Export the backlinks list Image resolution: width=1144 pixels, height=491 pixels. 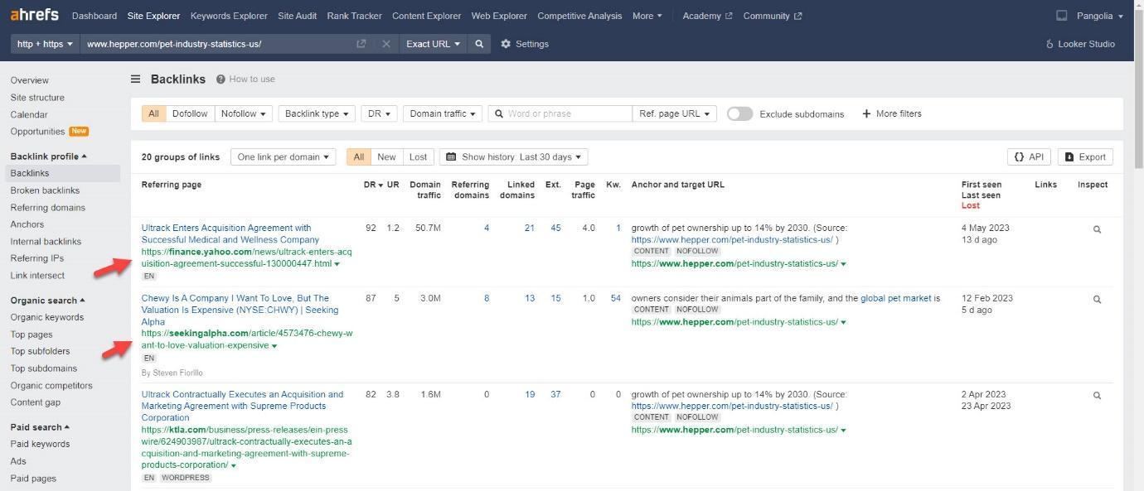pyautogui.click(x=1085, y=157)
